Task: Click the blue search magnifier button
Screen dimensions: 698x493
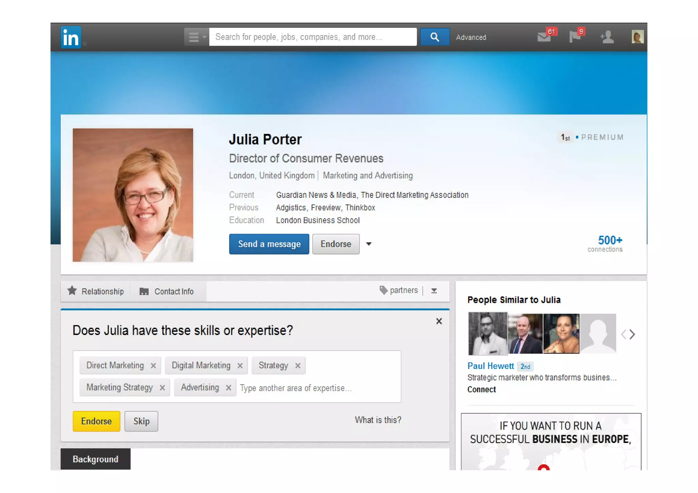Action: coord(435,37)
